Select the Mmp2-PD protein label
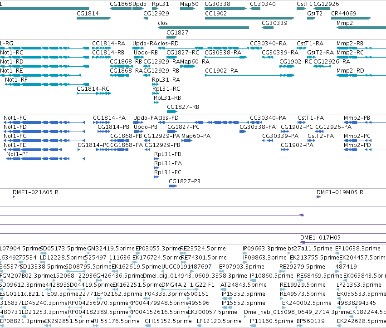Image resolution: width=386 pixels, height=328 pixels. pos(357,145)
